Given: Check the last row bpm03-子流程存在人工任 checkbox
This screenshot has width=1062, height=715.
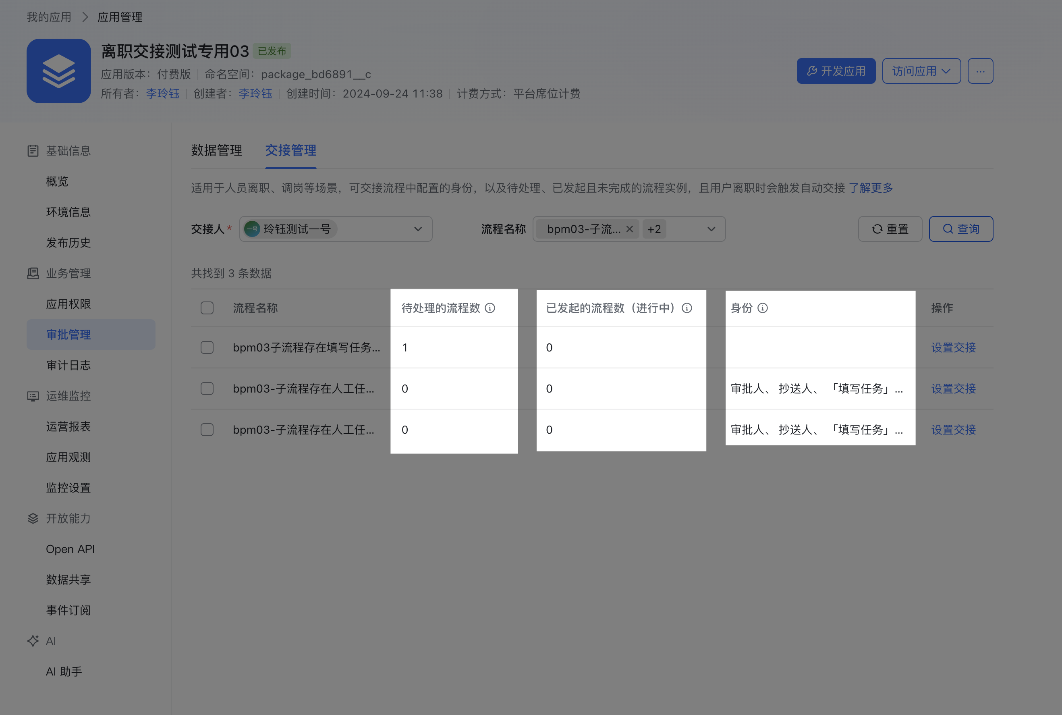Looking at the screenshot, I should tap(207, 430).
